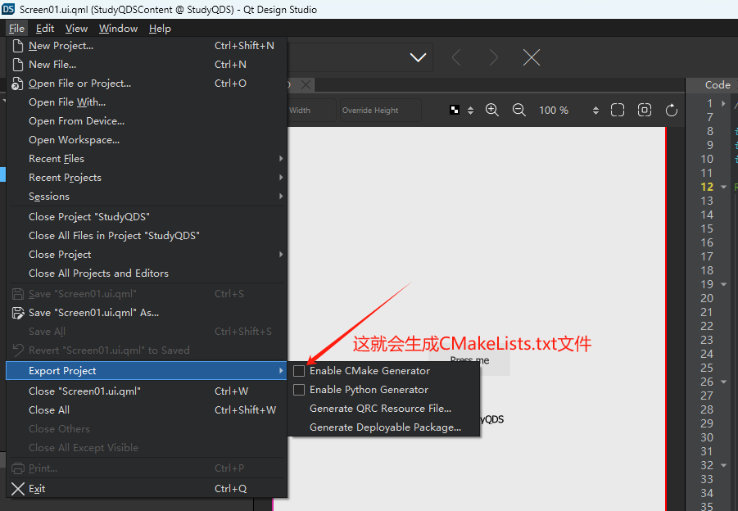Open the top toolbar dropdown chevron
This screenshot has width=738, height=511.
point(418,57)
